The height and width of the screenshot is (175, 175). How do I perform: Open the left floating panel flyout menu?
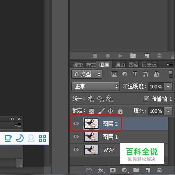pyautogui.click(x=18, y=125)
